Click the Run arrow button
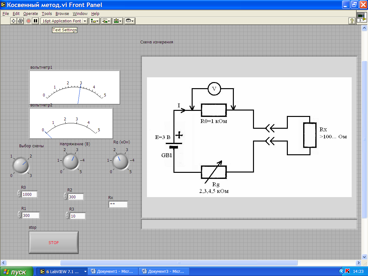368x276 pixels. click(13, 21)
